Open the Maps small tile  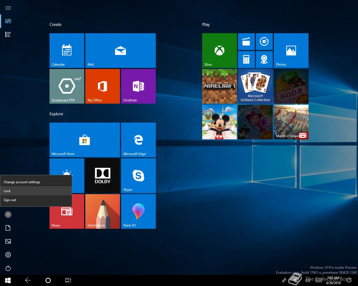(x=264, y=59)
